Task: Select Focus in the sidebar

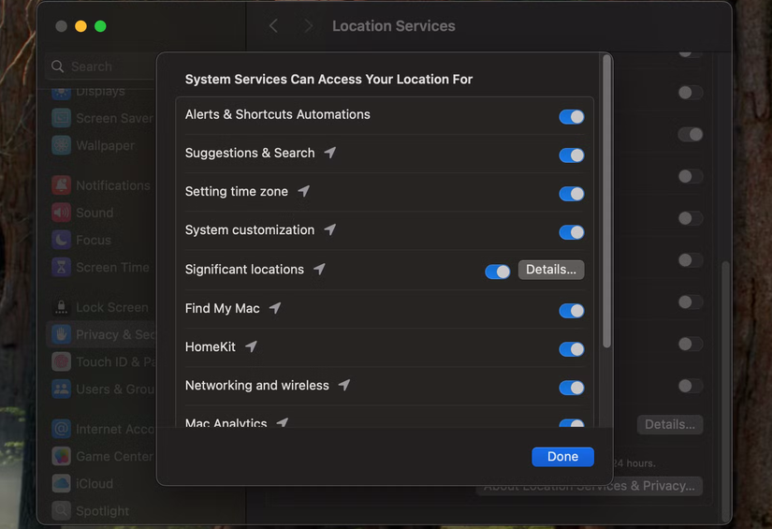Action: (x=102, y=240)
